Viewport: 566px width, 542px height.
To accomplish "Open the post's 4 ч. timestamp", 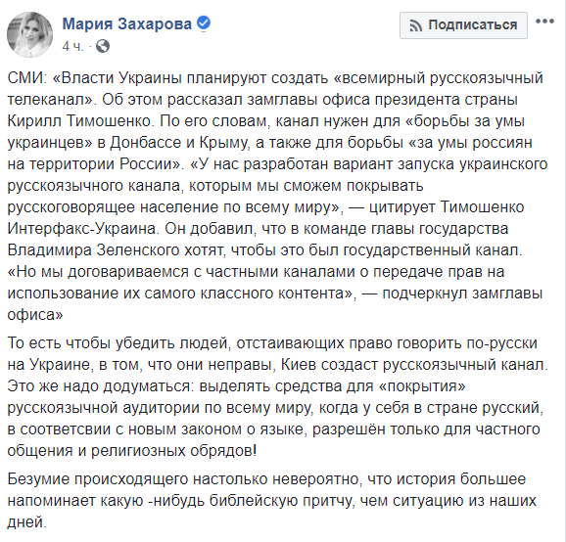I will coord(72,46).
